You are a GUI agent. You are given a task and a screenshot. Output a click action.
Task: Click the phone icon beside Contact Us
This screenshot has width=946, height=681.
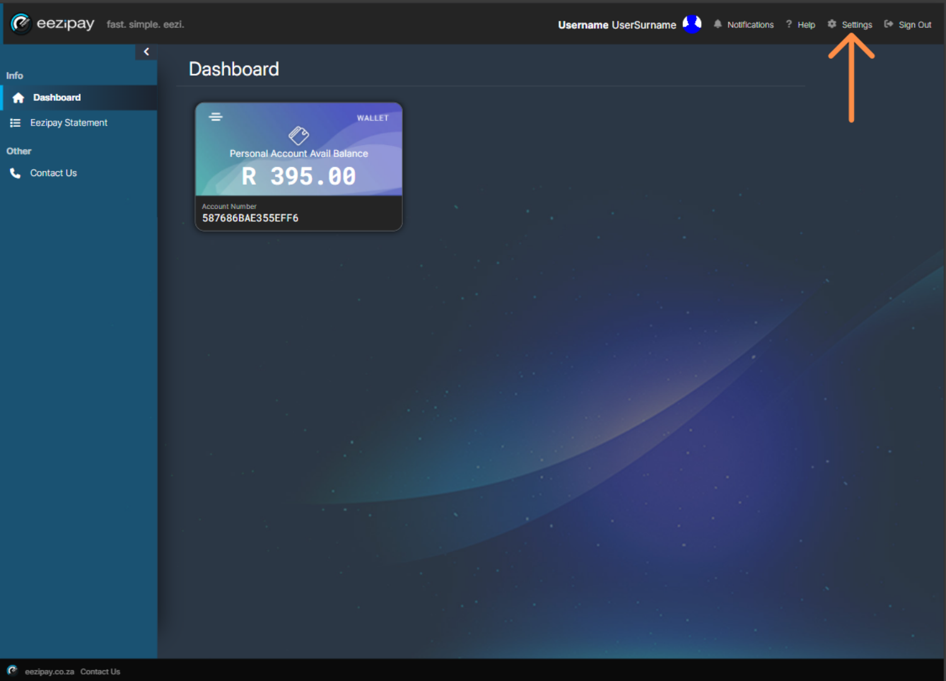[15, 173]
